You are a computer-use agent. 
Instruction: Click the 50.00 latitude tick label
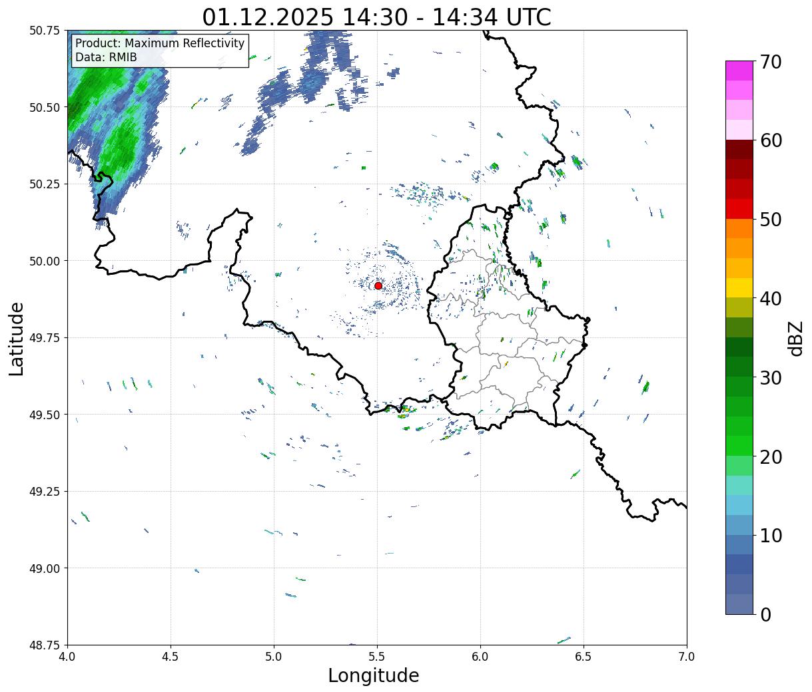45,261
